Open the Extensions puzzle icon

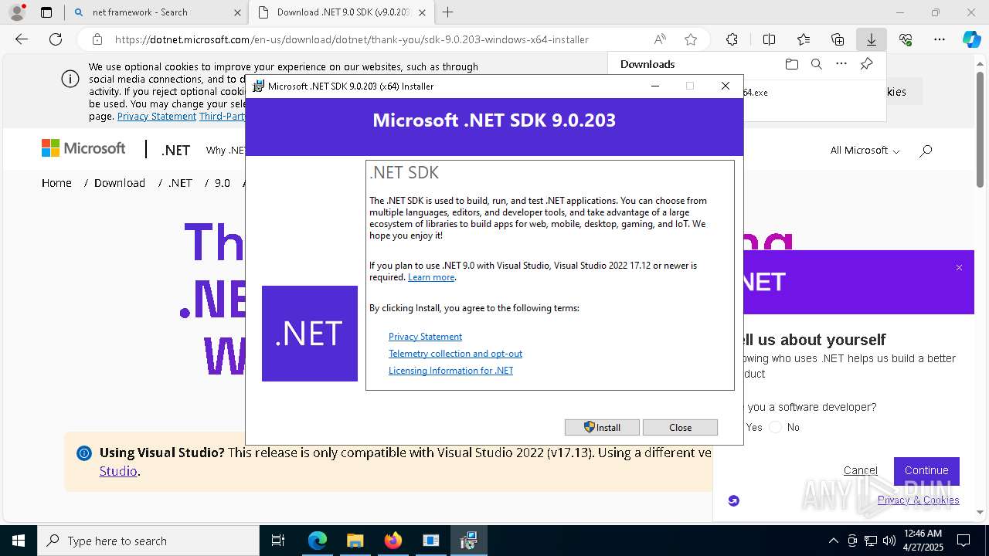732,39
